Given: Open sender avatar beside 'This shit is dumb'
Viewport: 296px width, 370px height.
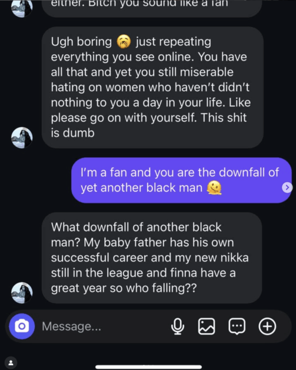Looking at the screenshot, I should tap(22, 138).
